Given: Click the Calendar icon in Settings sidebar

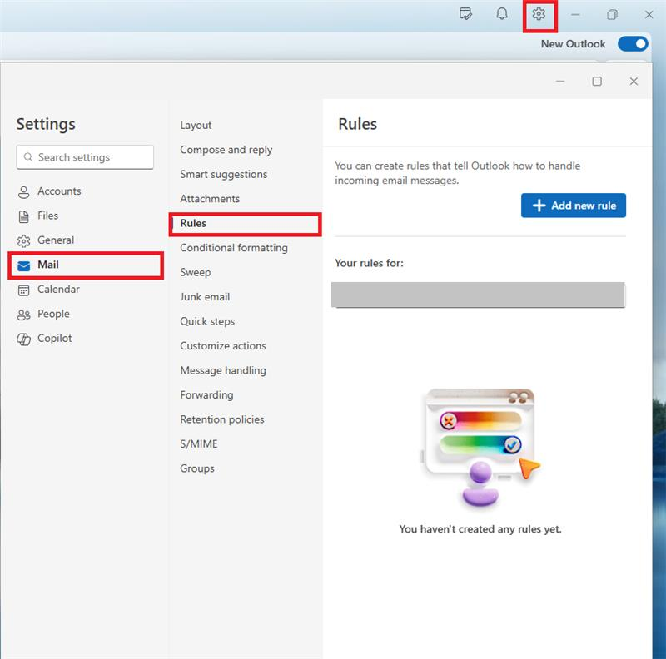Looking at the screenshot, I should click(x=24, y=290).
